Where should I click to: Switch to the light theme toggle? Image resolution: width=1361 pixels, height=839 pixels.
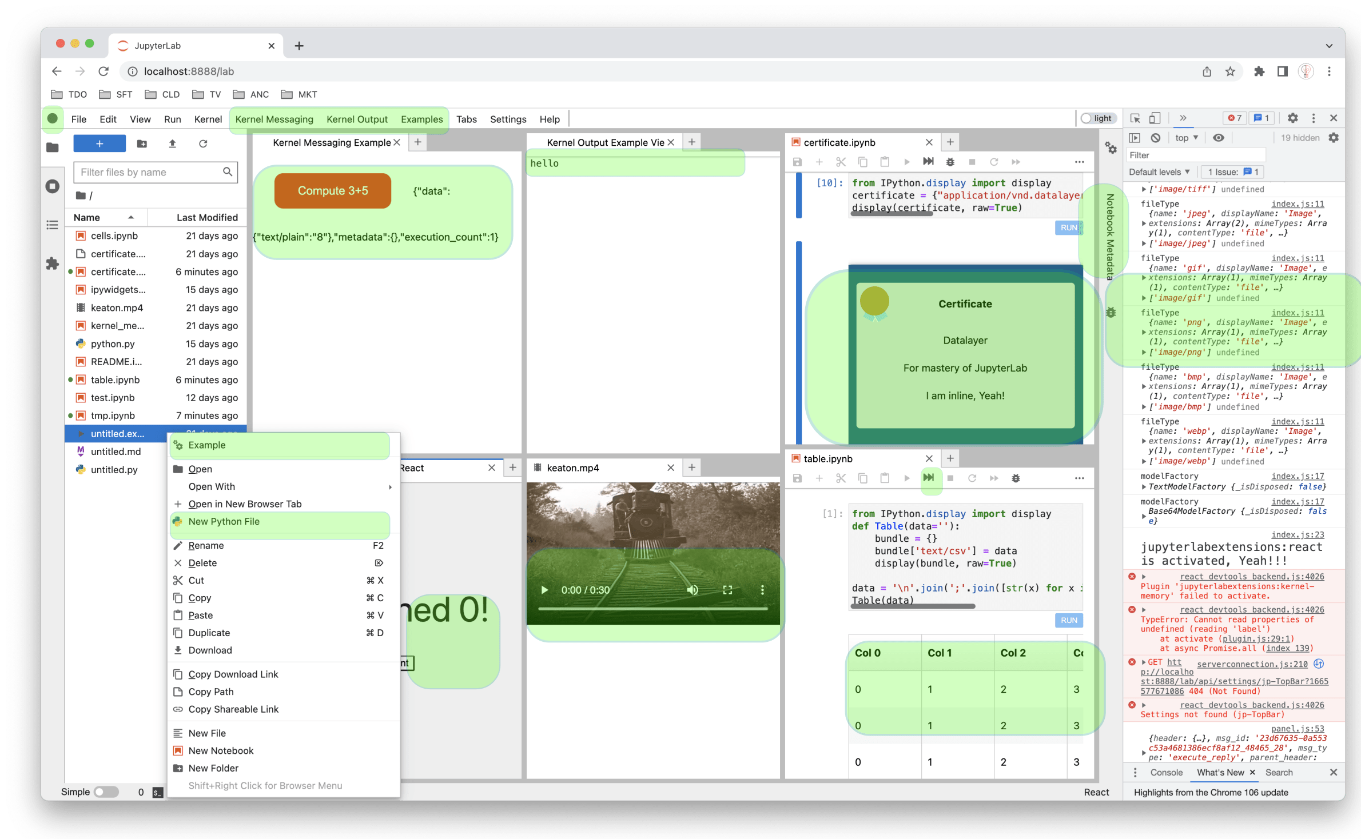tap(1097, 118)
